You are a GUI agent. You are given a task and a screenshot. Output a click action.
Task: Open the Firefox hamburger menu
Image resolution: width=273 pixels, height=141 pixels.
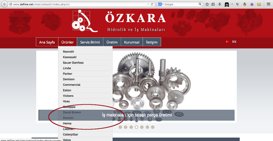coord(269,4)
